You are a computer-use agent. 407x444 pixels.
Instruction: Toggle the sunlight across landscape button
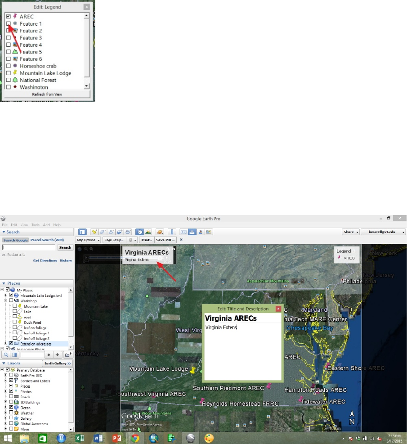tap(148, 232)
